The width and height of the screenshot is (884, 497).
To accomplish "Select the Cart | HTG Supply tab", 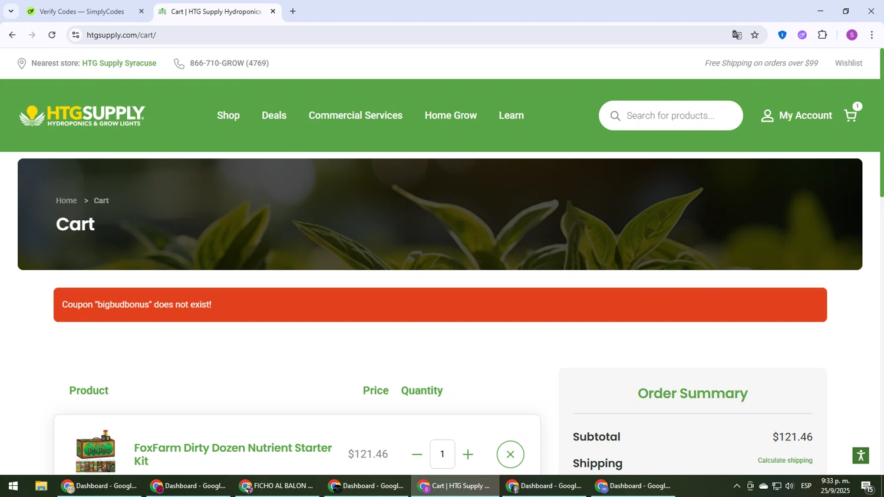I will [216, 11].
